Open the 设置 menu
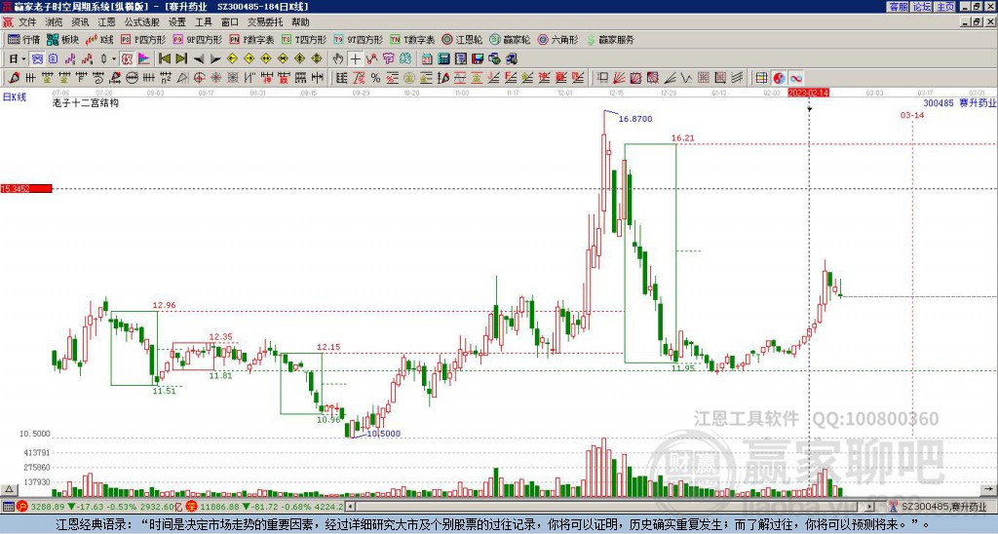Screen dimensions: 998x534 click(x=177, y=22)
